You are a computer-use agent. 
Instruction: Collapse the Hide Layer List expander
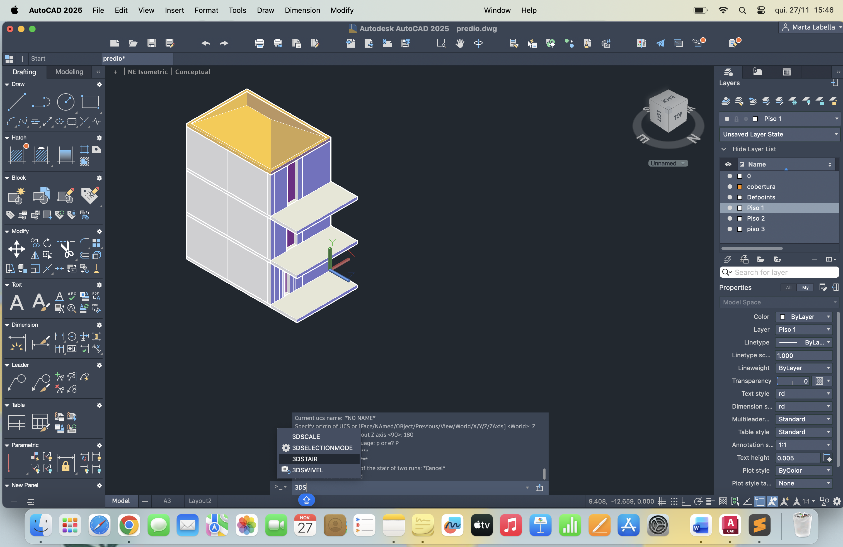(x=724, y=149)
